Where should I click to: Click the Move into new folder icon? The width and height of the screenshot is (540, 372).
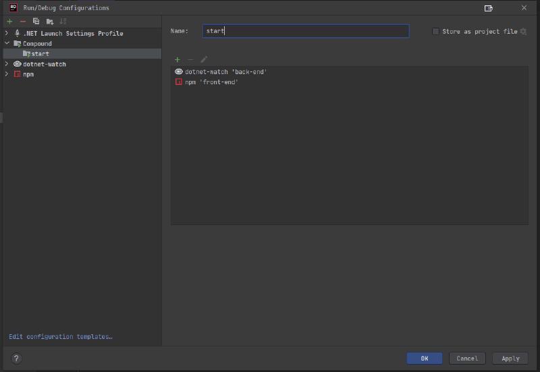[49, 22]
